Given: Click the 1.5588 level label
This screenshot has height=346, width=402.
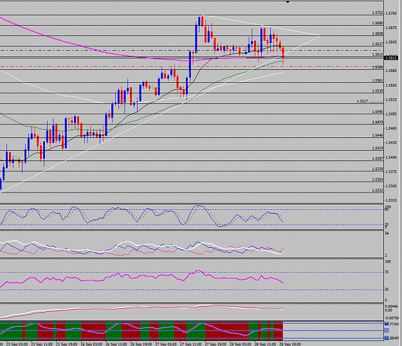Looking at the screenshot, I should [x=378, y=67].
